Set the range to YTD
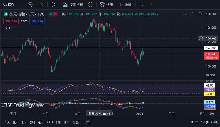 [x=50, y=122]
